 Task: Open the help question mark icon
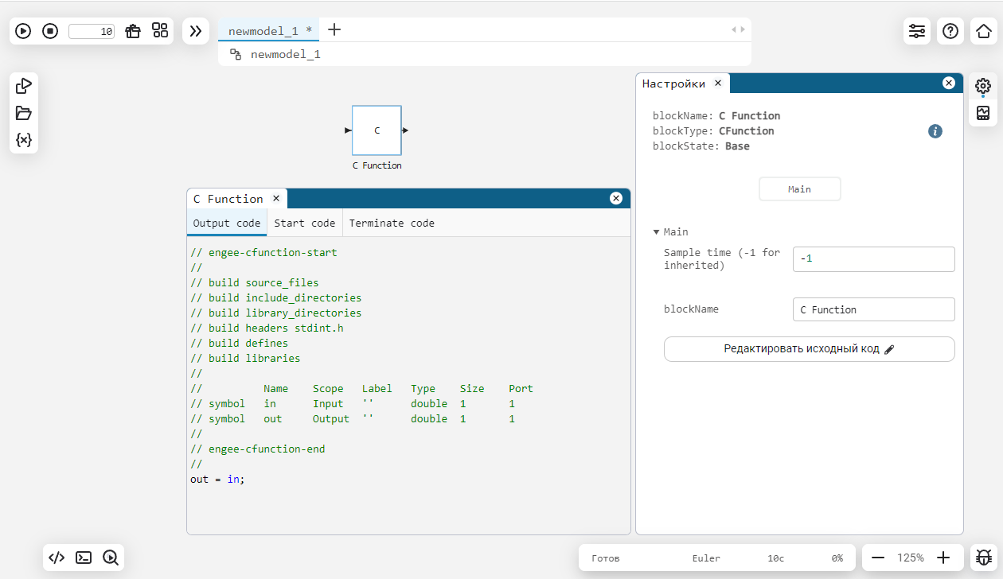click(950, 31)
